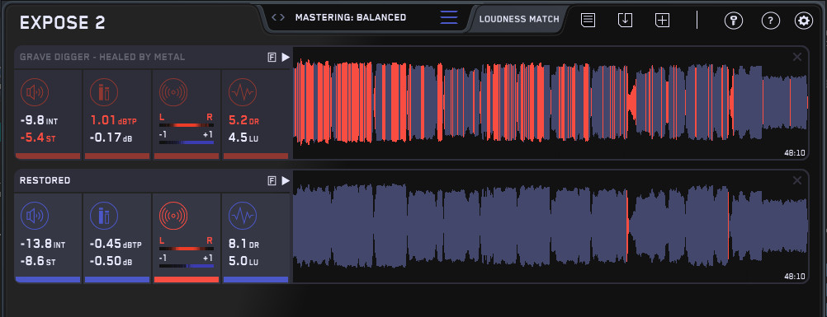
Task: Click the 1.01 dBTP true peak value
Action: click(113, 120)
